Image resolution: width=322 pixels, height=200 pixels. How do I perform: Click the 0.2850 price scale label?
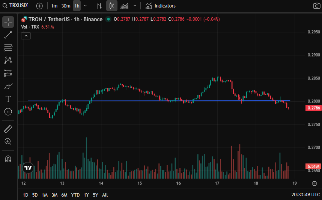(314, 78)
